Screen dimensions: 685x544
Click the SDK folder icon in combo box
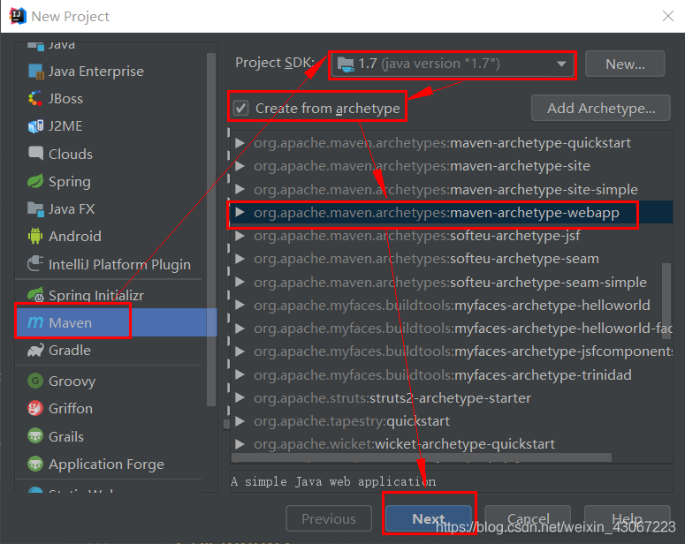[x=346, y=64]
